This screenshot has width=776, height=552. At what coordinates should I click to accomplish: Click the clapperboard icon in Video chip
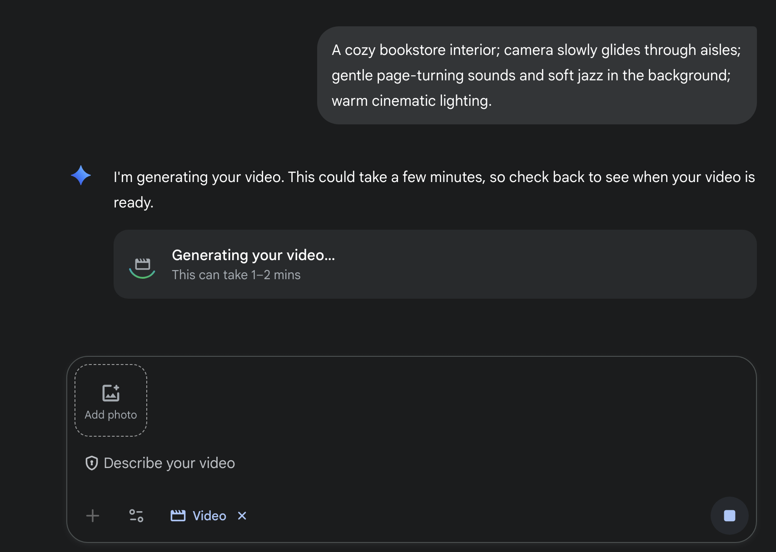178,516
